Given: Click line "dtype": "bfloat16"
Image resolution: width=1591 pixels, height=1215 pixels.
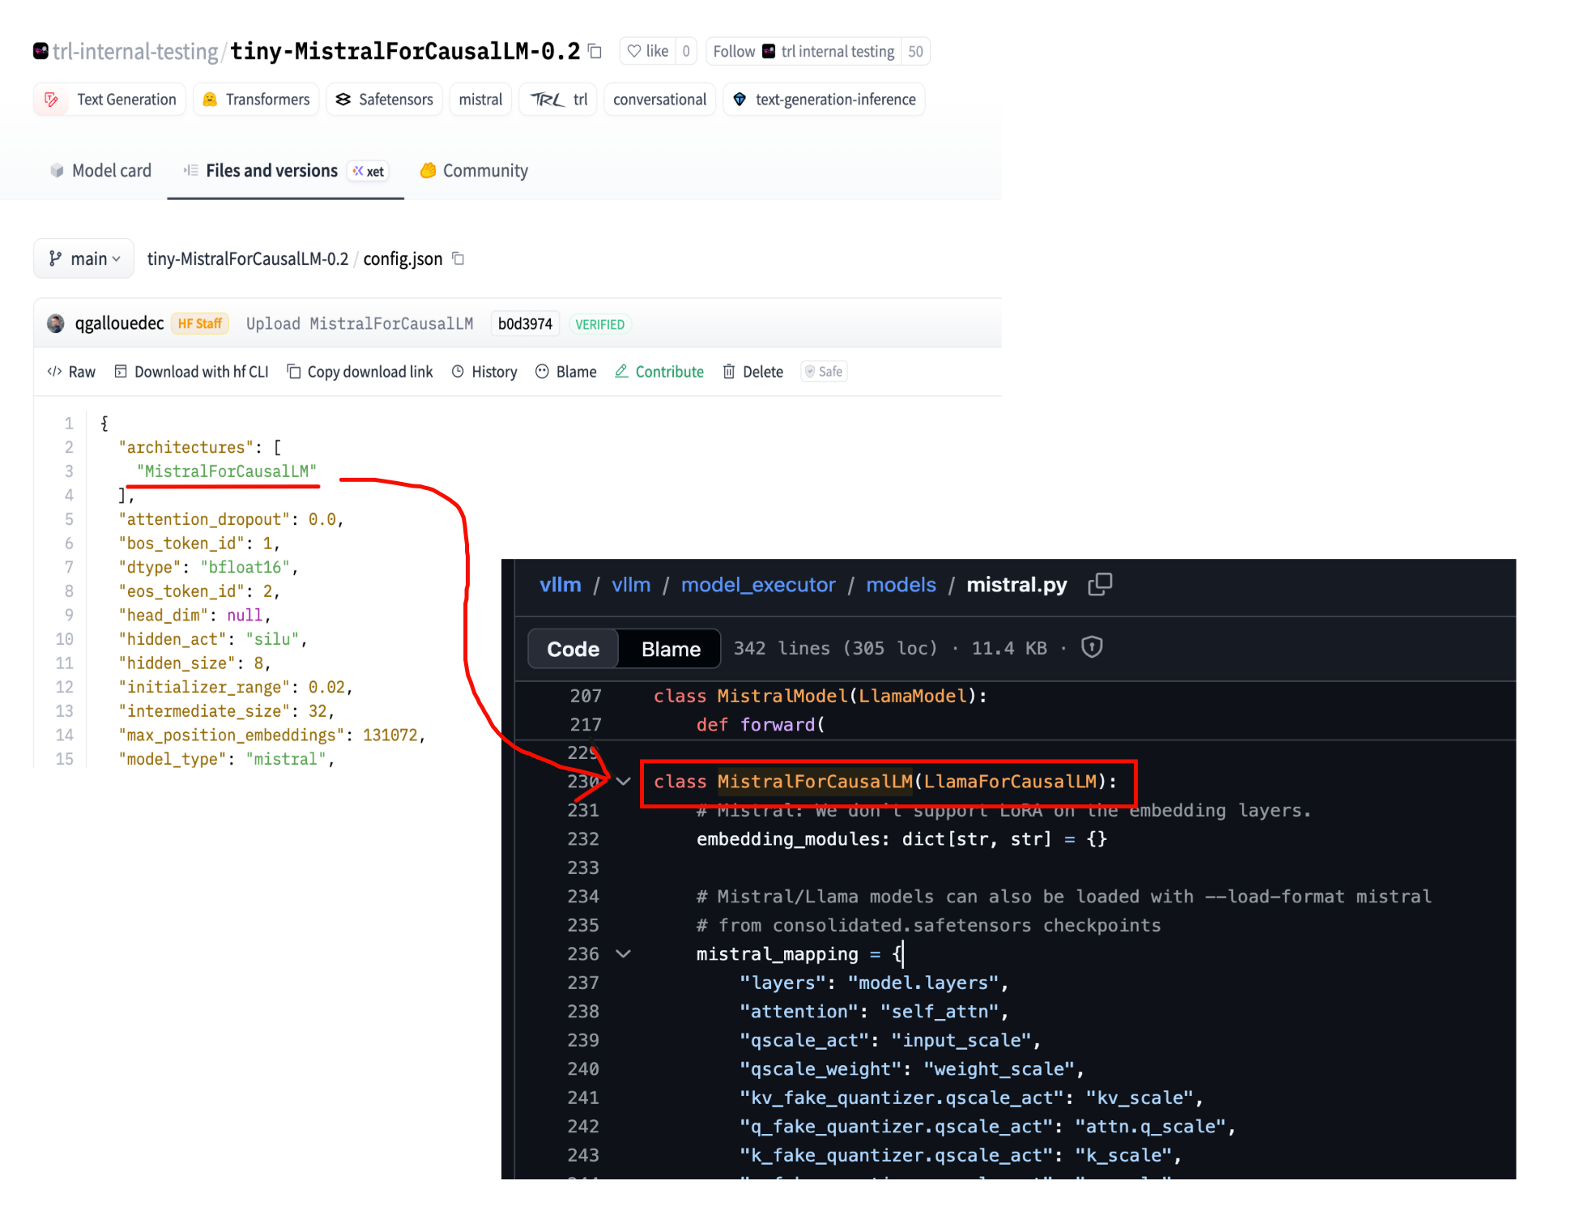Looking at the screenshot, I should [x=208, y=567].
